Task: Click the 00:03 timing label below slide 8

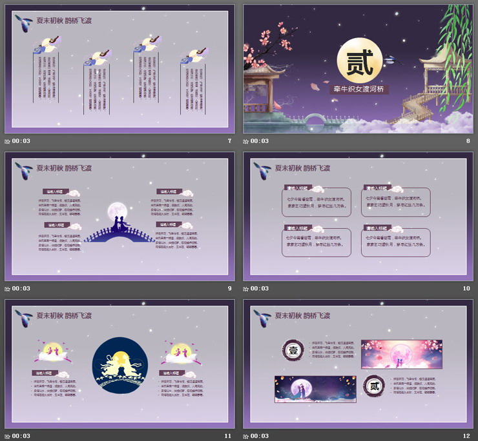Action: pos(260,141)
